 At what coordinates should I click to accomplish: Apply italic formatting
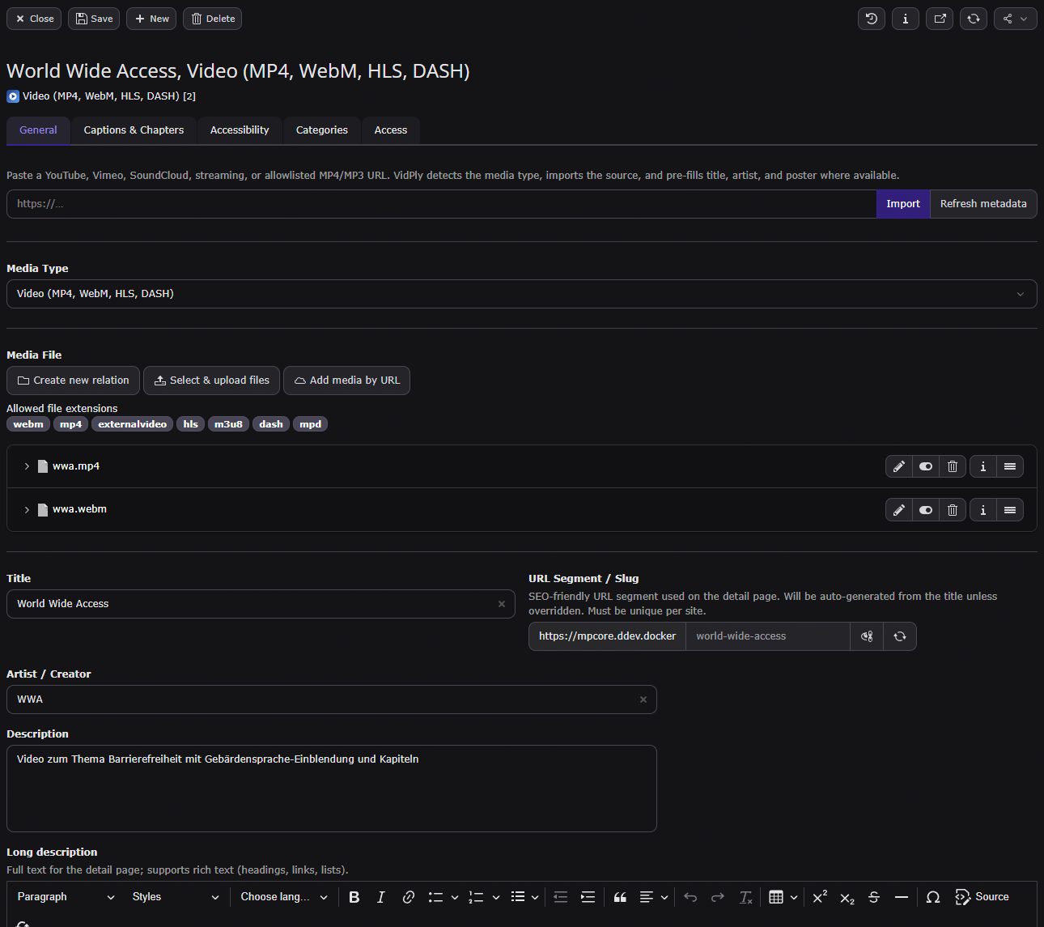tap(381, 897)
